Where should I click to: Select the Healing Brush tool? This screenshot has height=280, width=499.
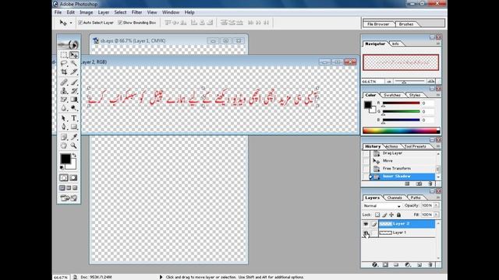point(64,82)
